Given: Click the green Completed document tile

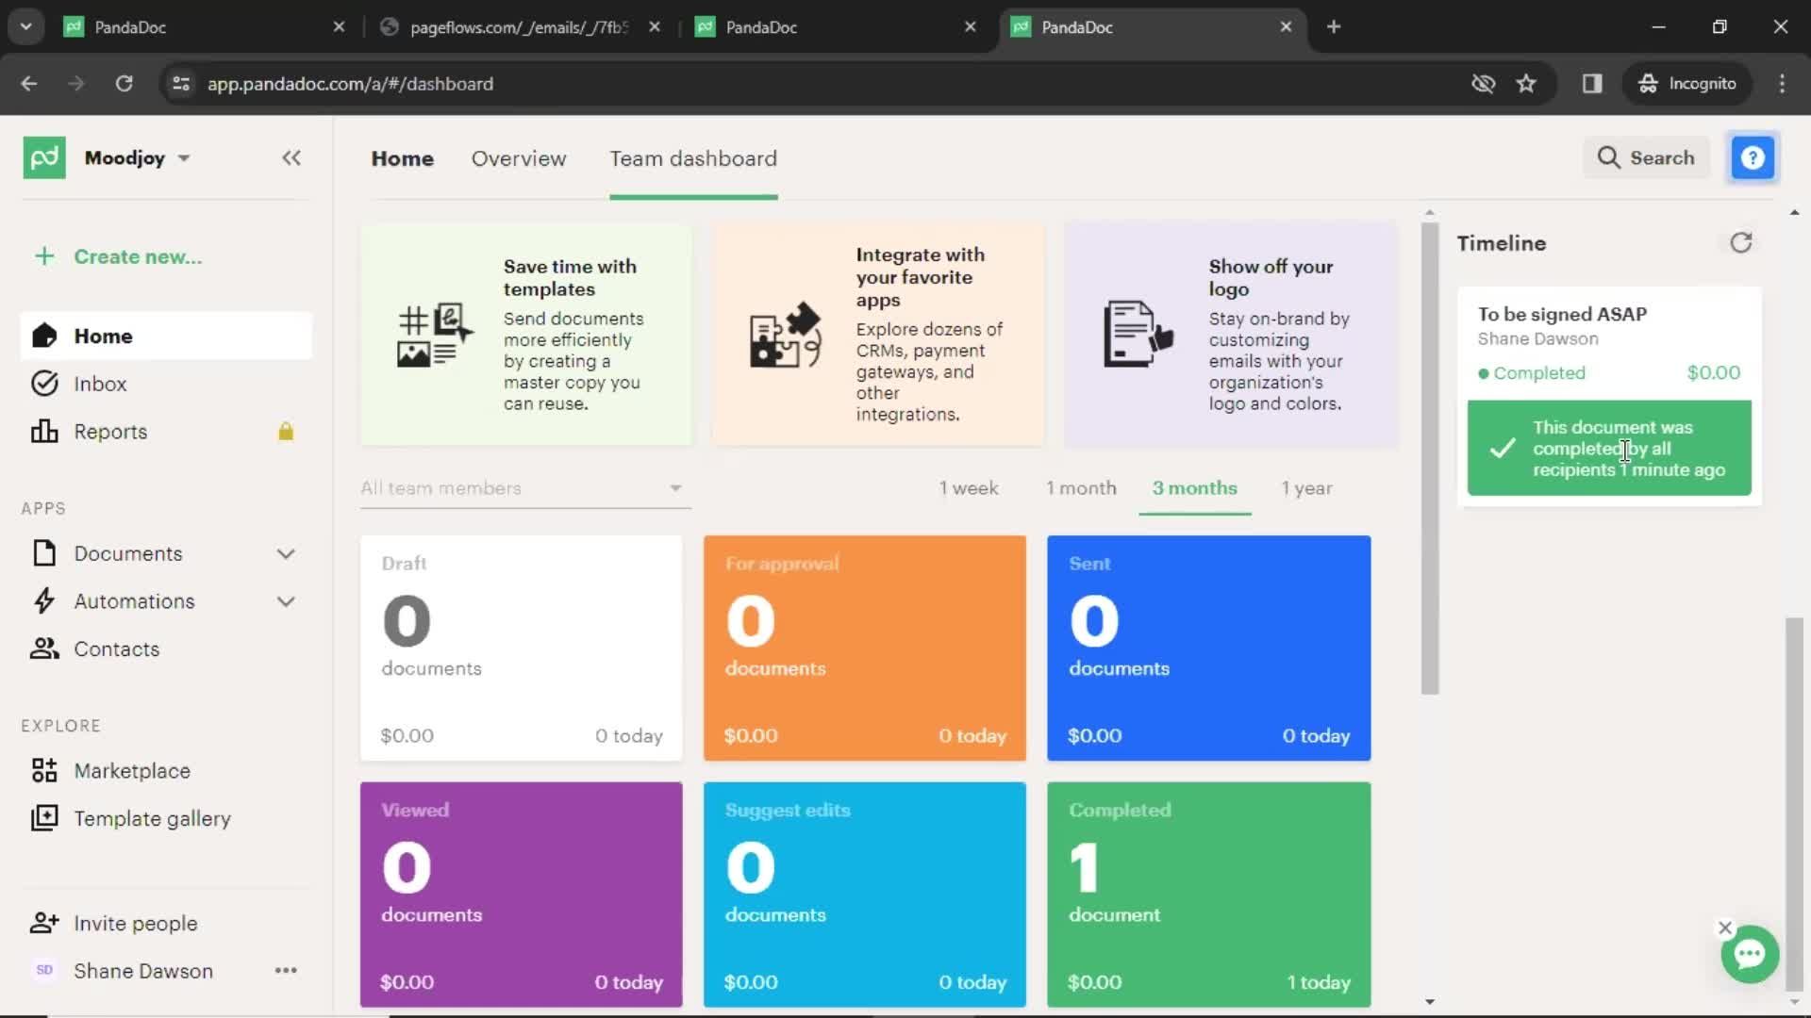Looking at the screenshot, I should coord(1208,895).
